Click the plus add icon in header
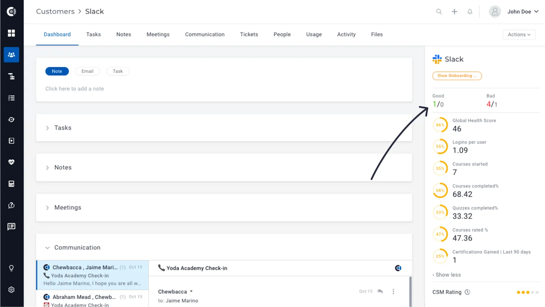The width and height of the screenshot is (545, 307). [x=454, y=12]
